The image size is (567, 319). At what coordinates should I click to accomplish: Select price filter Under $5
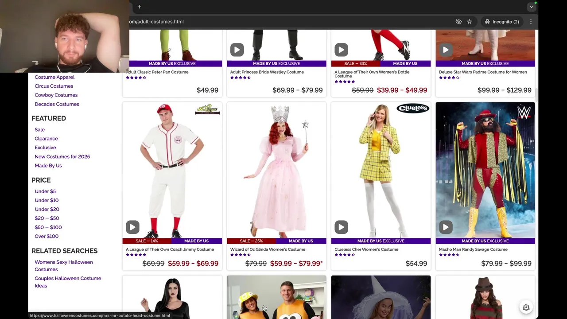pyautogui.click(x=45, y=191)
